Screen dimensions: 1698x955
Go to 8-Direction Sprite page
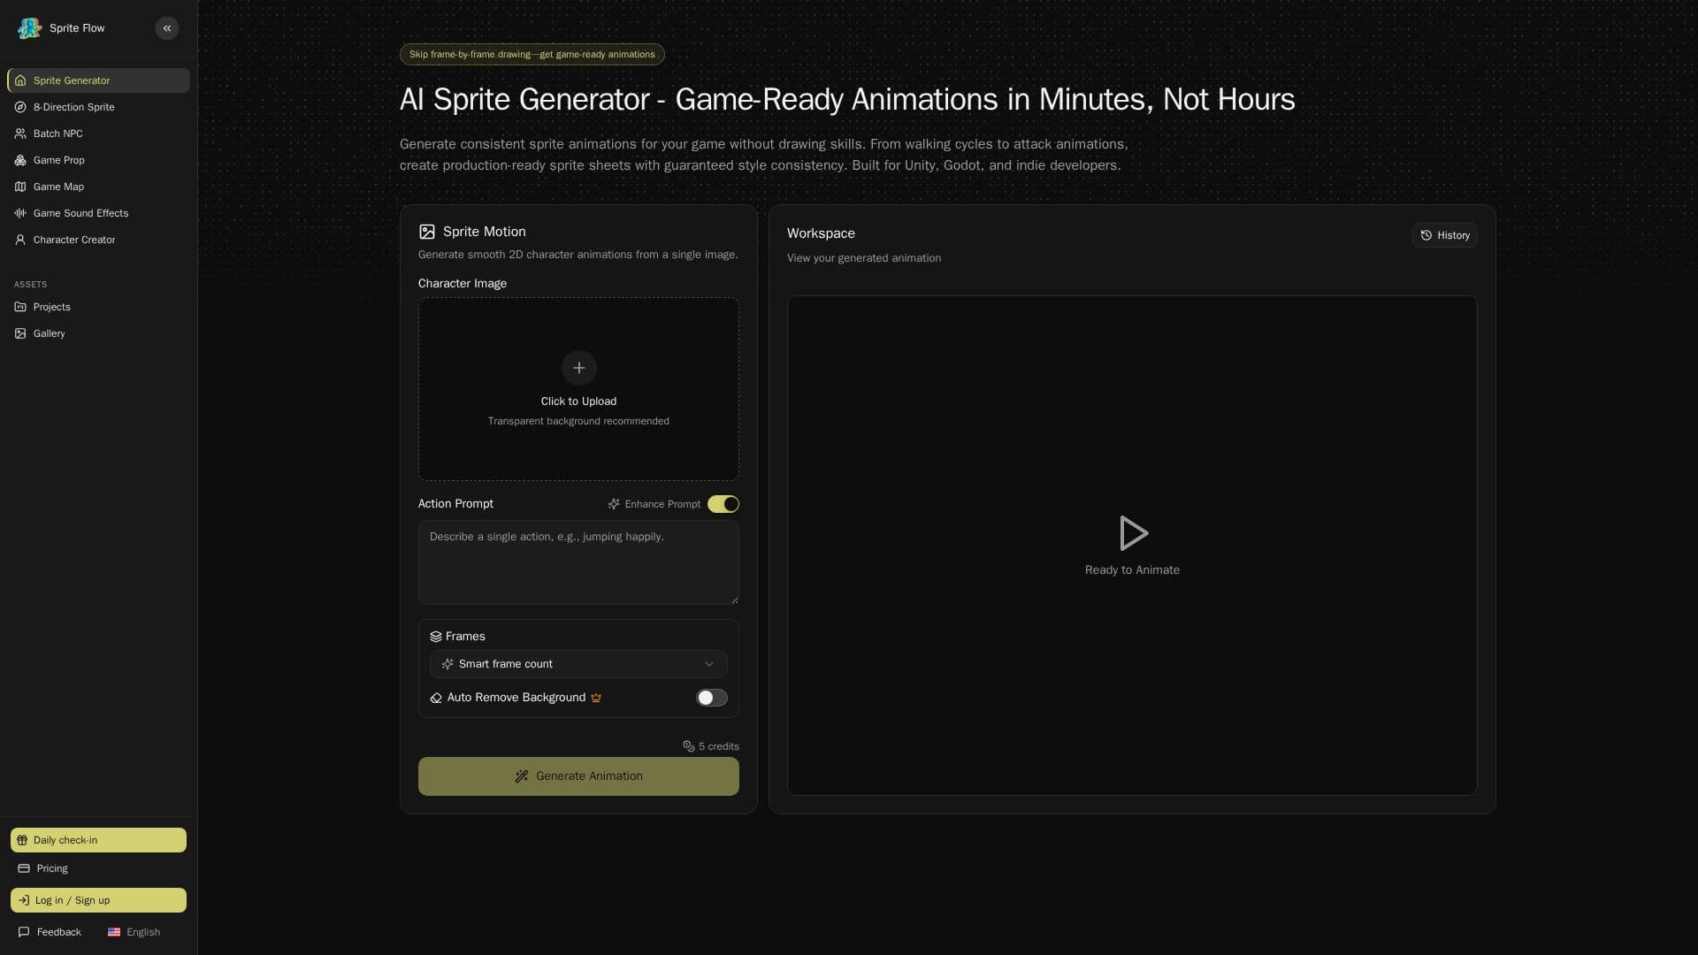click(x=98, y=107)
